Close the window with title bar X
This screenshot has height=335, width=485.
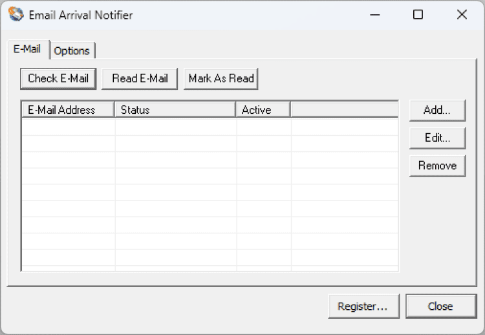[x=462, y=14]
